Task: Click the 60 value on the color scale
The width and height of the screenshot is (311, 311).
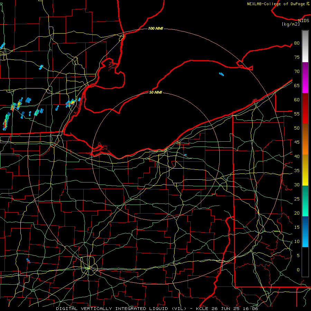Action: pos(297,100)
